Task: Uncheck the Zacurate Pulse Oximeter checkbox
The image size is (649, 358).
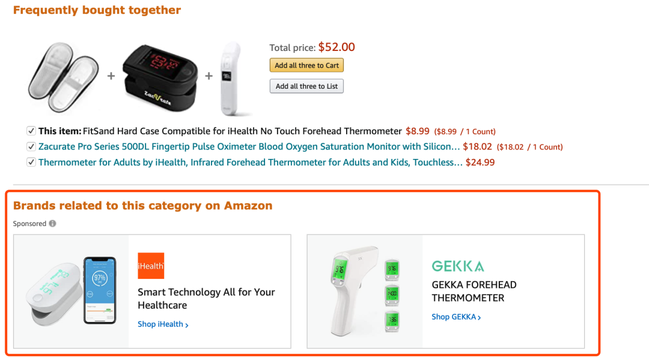Action: point(31,146)
